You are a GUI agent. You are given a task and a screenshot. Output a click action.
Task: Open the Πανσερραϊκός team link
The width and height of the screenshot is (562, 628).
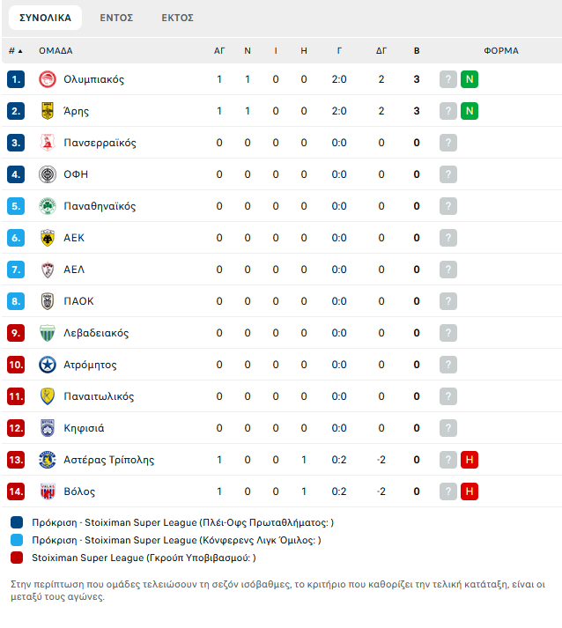(x=100, y=143)
